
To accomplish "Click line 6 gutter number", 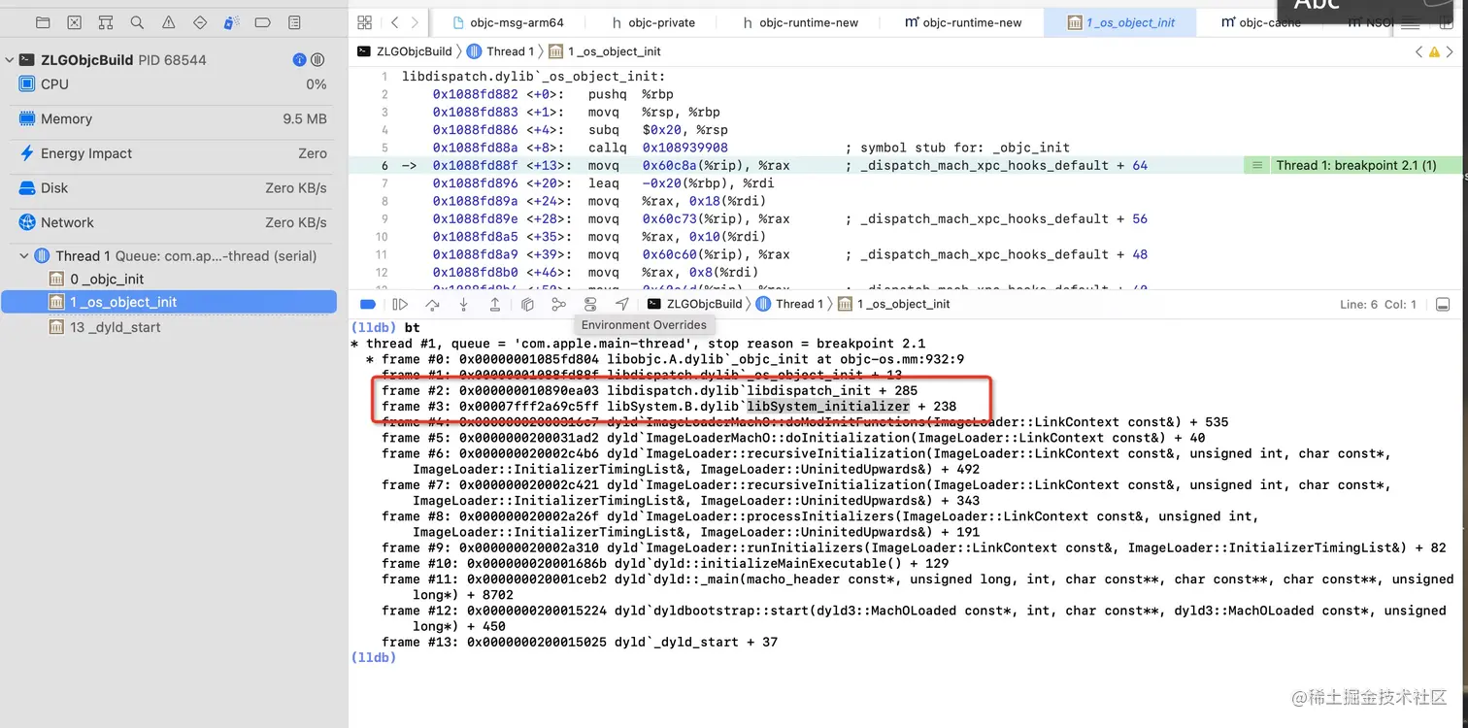I will (x=384, y=166).
